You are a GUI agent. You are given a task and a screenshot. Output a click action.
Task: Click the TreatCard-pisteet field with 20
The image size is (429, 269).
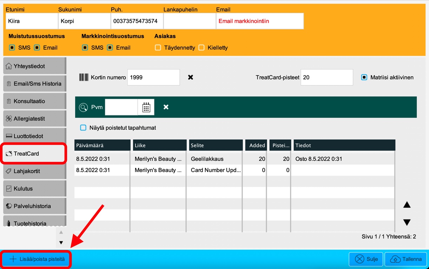327,77
